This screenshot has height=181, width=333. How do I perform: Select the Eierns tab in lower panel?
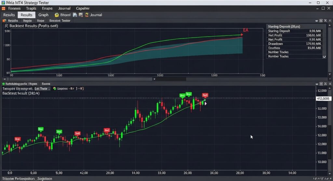pyautogui.click(x=46, y=84)
